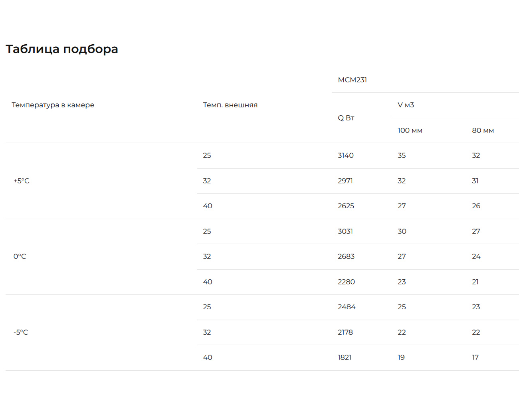Click the "Темп. внешняя" column header
Screen dimensions: 519x415
coord(230,105)
